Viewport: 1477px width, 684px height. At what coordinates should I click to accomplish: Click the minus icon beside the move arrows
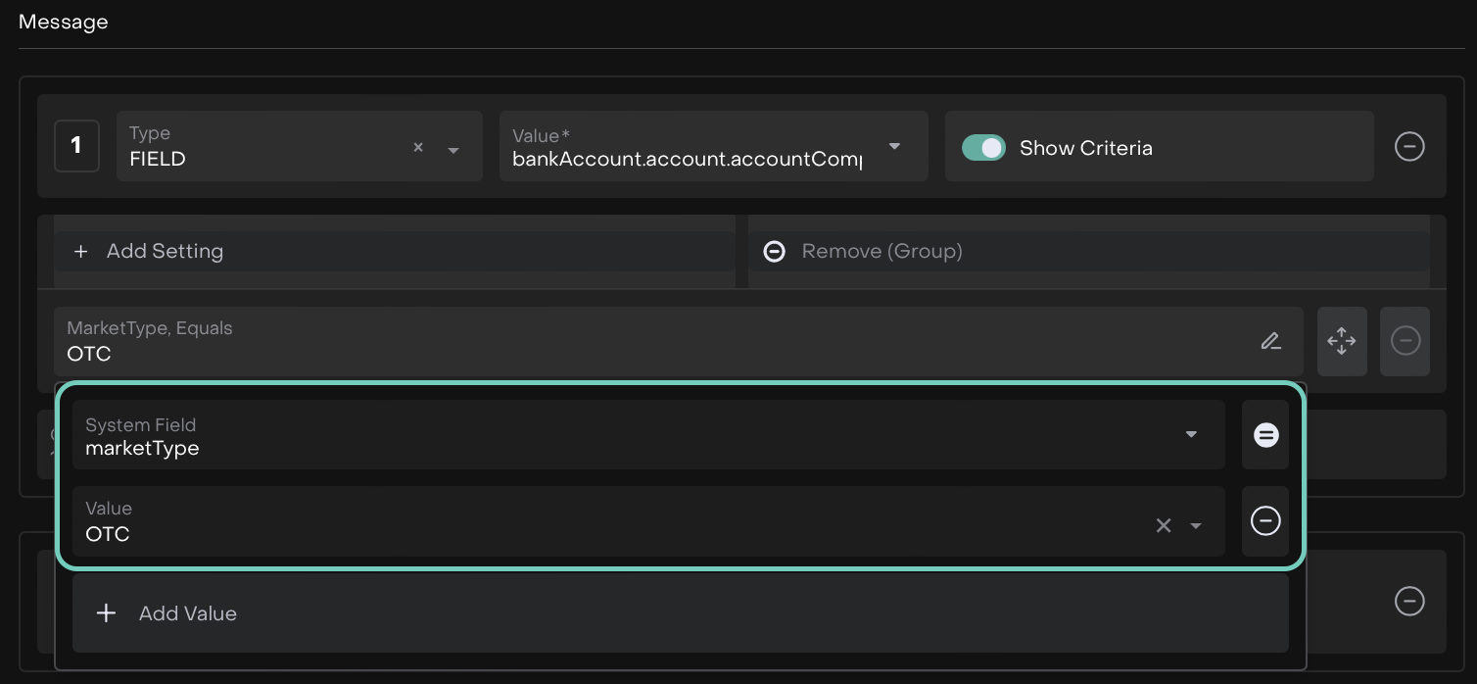click(x=1405, y=341)
